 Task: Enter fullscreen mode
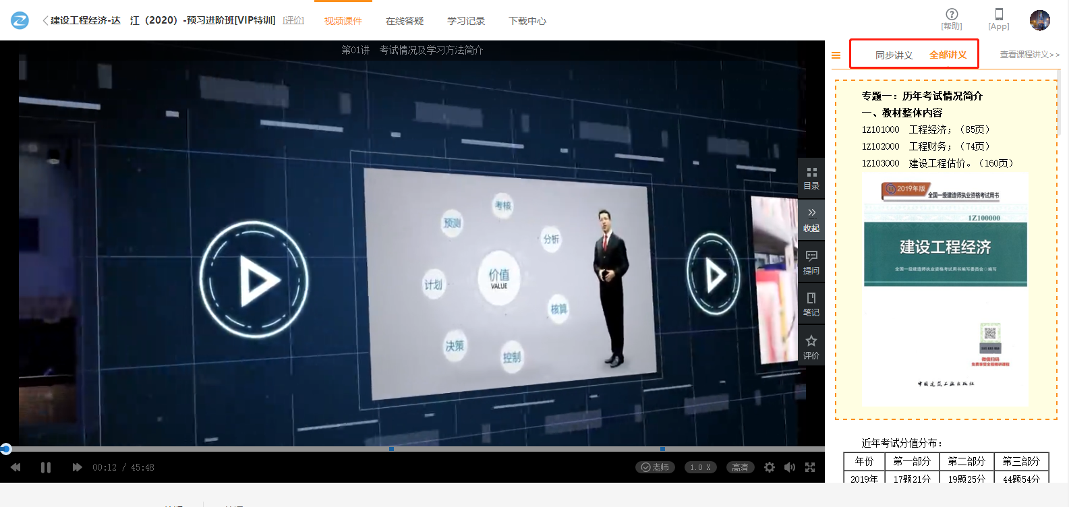(x=810, y=467)
